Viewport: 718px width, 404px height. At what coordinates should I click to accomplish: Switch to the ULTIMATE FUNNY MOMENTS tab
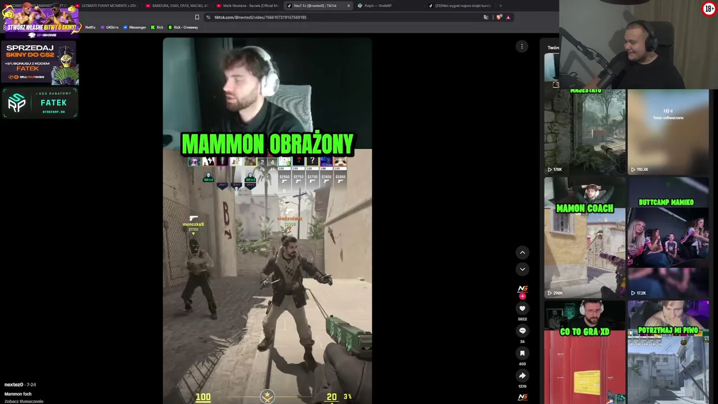coord(105,6)
